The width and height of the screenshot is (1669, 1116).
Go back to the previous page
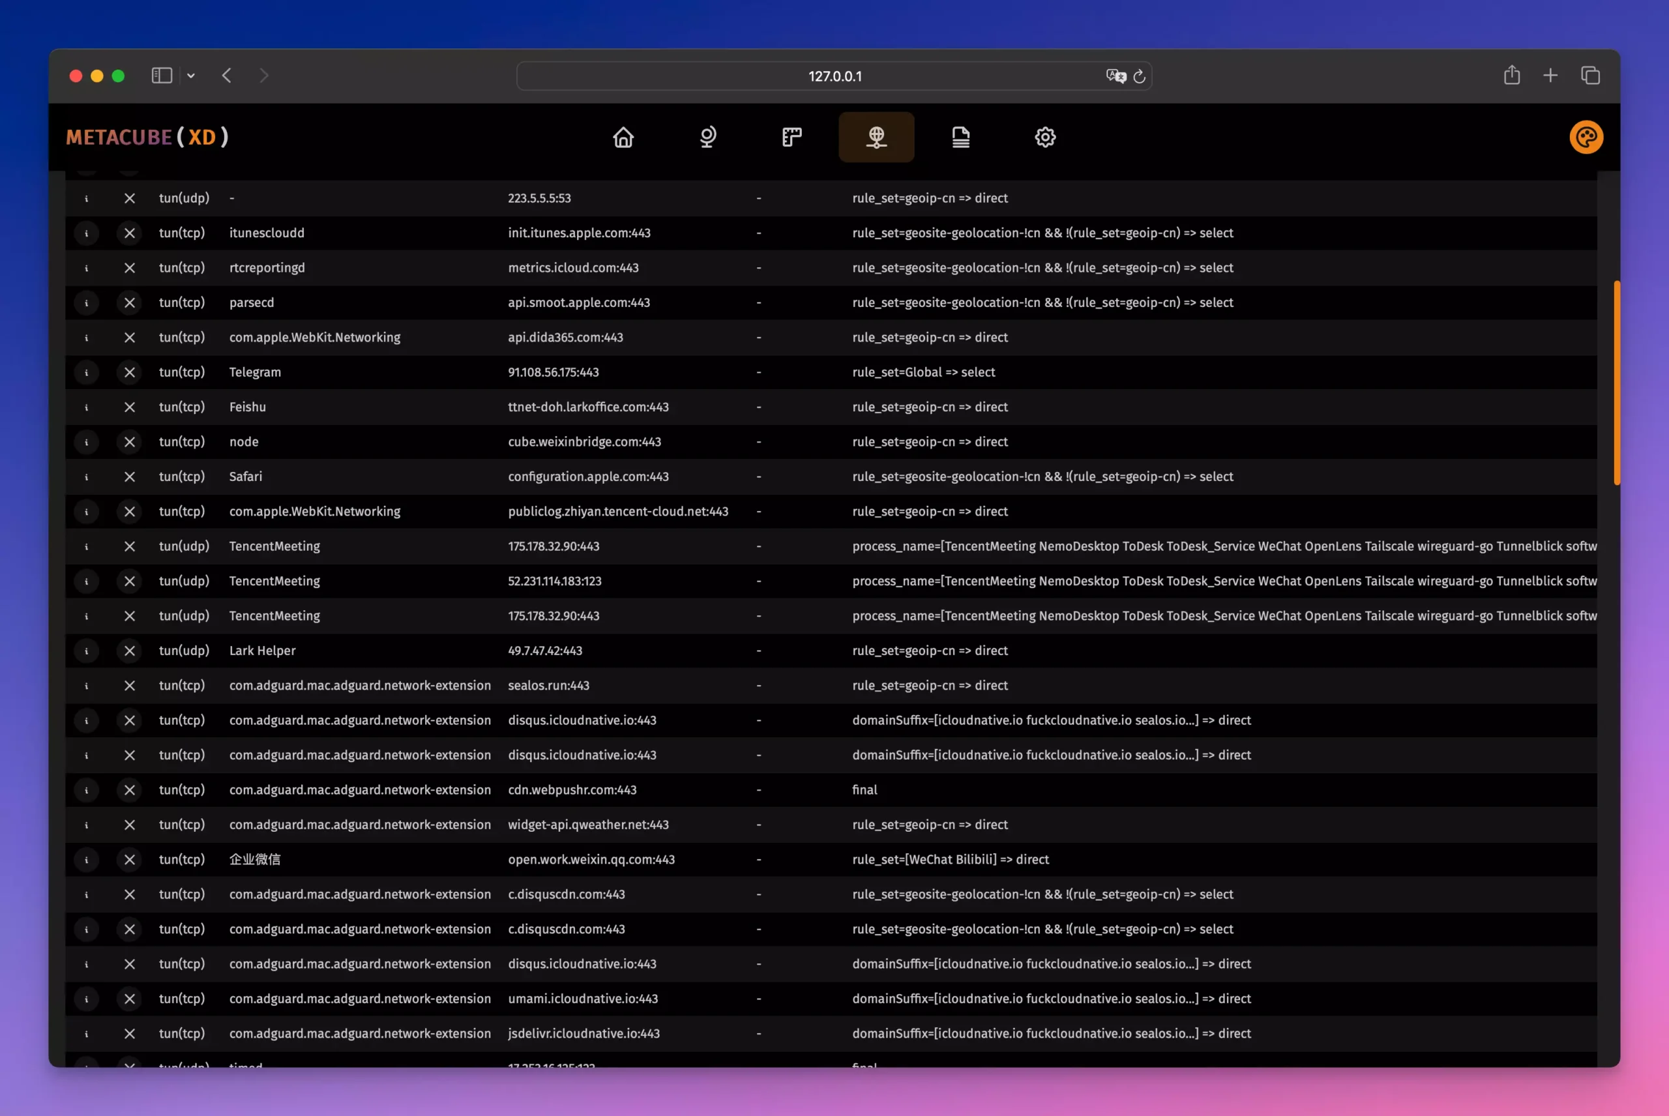point(226,76)
